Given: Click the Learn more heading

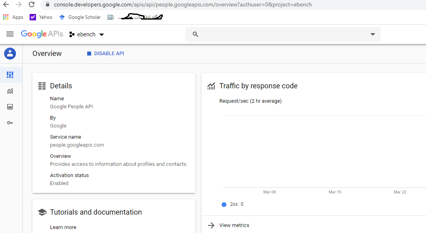Looking at the screenshot, I should pyautogui.click(x=63, y=227).
